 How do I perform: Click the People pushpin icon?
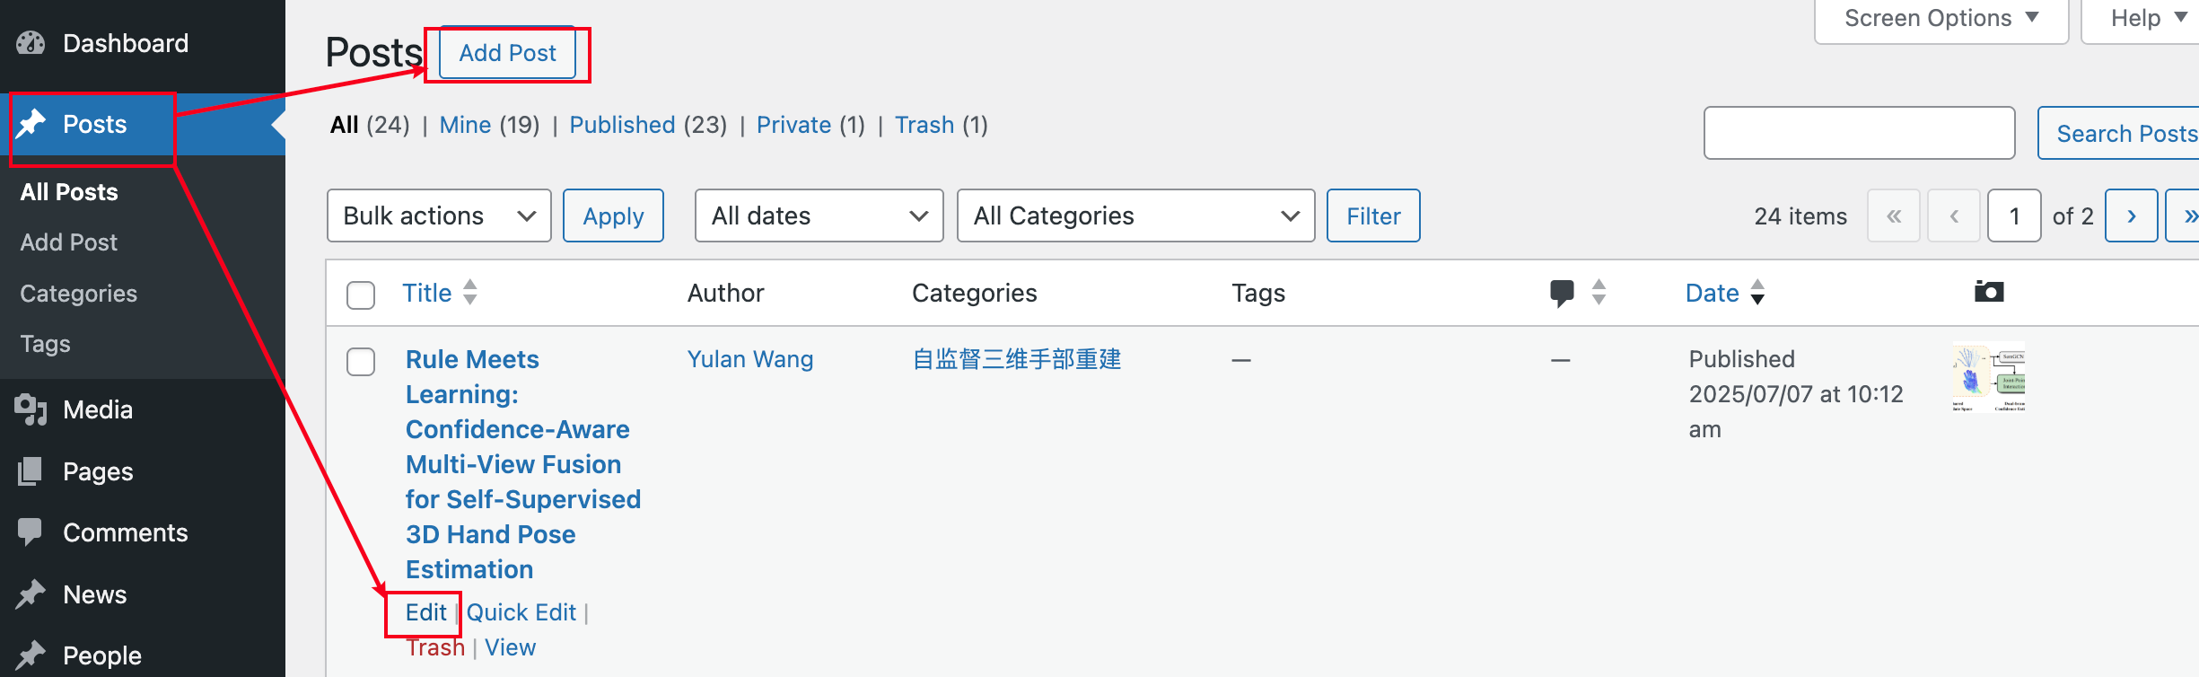(31, 655)
